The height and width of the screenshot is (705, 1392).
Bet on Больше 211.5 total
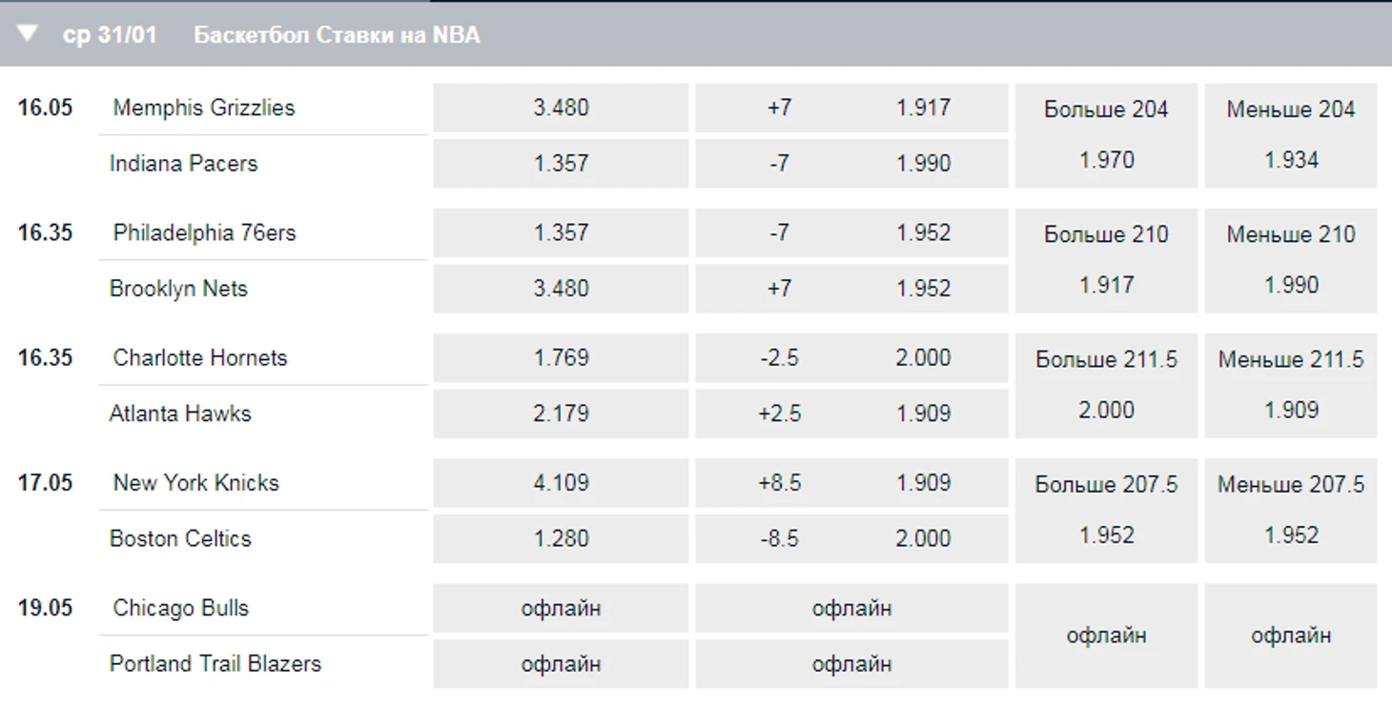[x=1106, y=385]
